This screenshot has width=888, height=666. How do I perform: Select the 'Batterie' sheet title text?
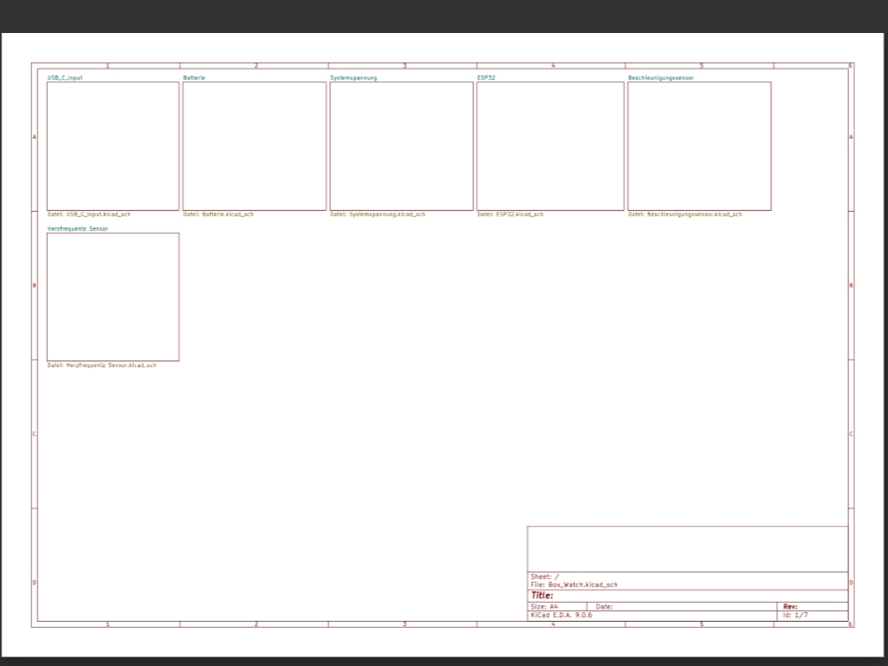coord(194,78)
